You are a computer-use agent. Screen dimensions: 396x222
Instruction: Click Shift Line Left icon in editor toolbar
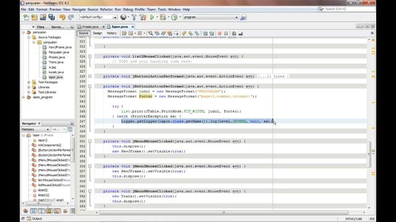[x=205, y=33]
